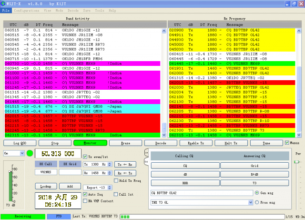Click the Enable Tx button
The height and width of the screenshot is (220, 305).
196,143
